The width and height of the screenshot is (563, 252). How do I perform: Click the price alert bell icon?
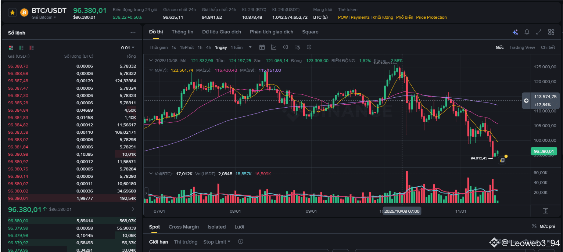[527, 32]
